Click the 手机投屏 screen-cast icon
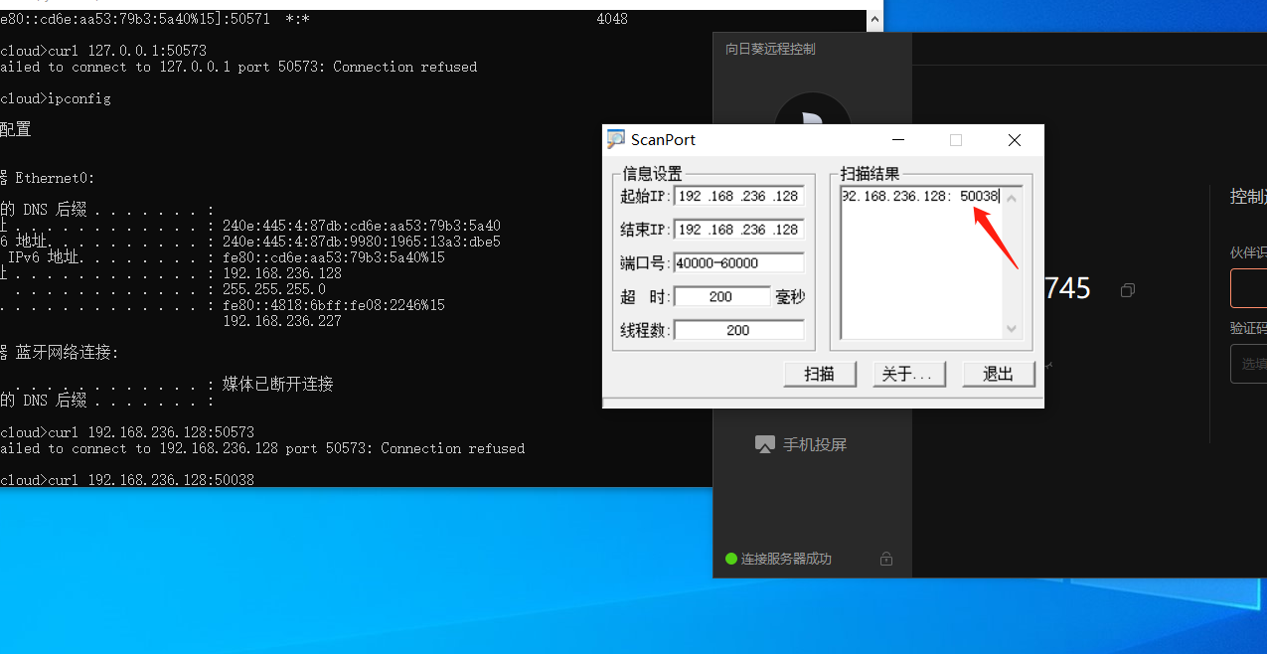Image resolution: width=1267 pixels, height=654 pixels. [x=764, y=444]
